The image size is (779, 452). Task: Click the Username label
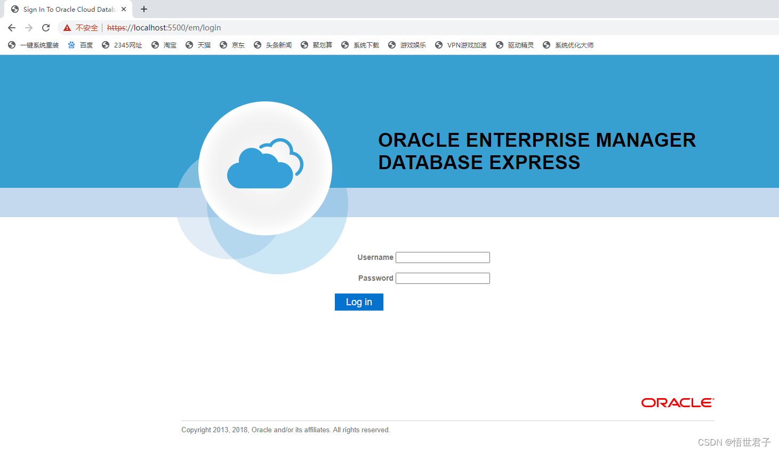[x=375, y=257]
